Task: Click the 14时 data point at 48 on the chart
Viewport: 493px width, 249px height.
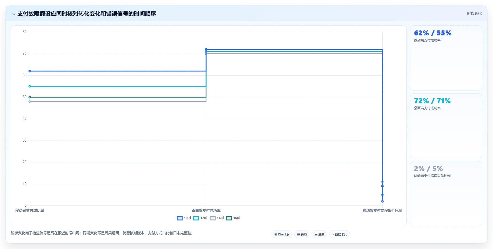Action: click(30, 102)
